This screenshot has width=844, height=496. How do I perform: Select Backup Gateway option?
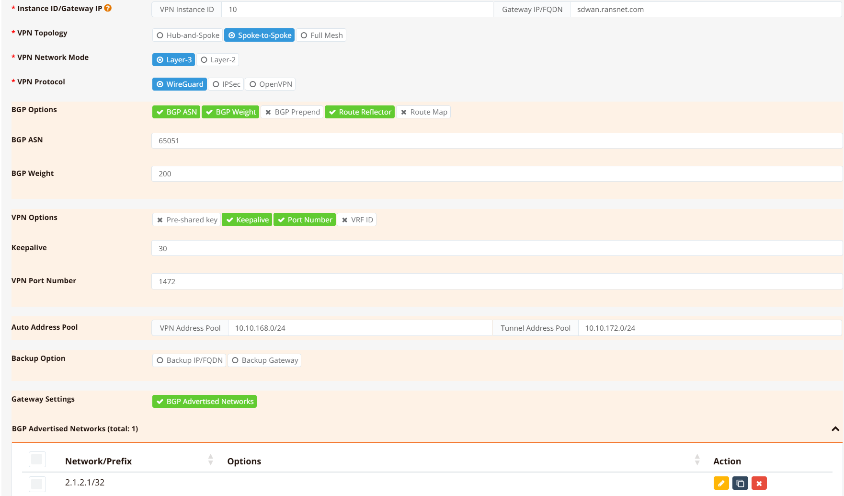coord(264,360)
